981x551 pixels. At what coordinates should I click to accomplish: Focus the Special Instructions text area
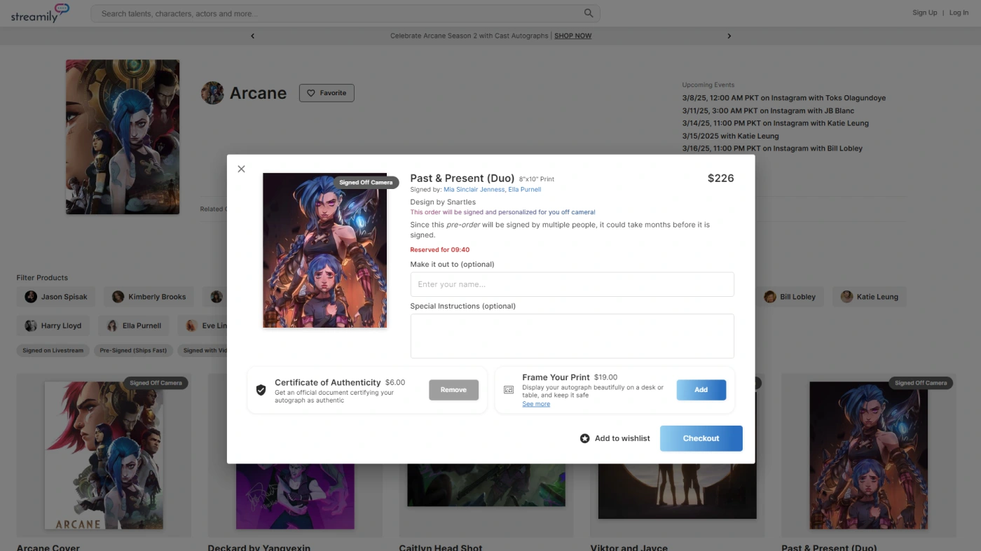click(572, 336)
